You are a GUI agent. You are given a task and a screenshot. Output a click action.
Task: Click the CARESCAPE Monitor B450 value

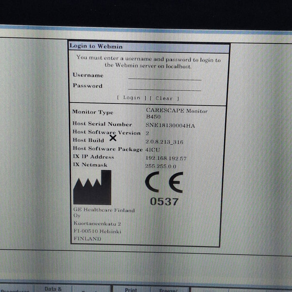pyautogui.click(x=176, y=113)
